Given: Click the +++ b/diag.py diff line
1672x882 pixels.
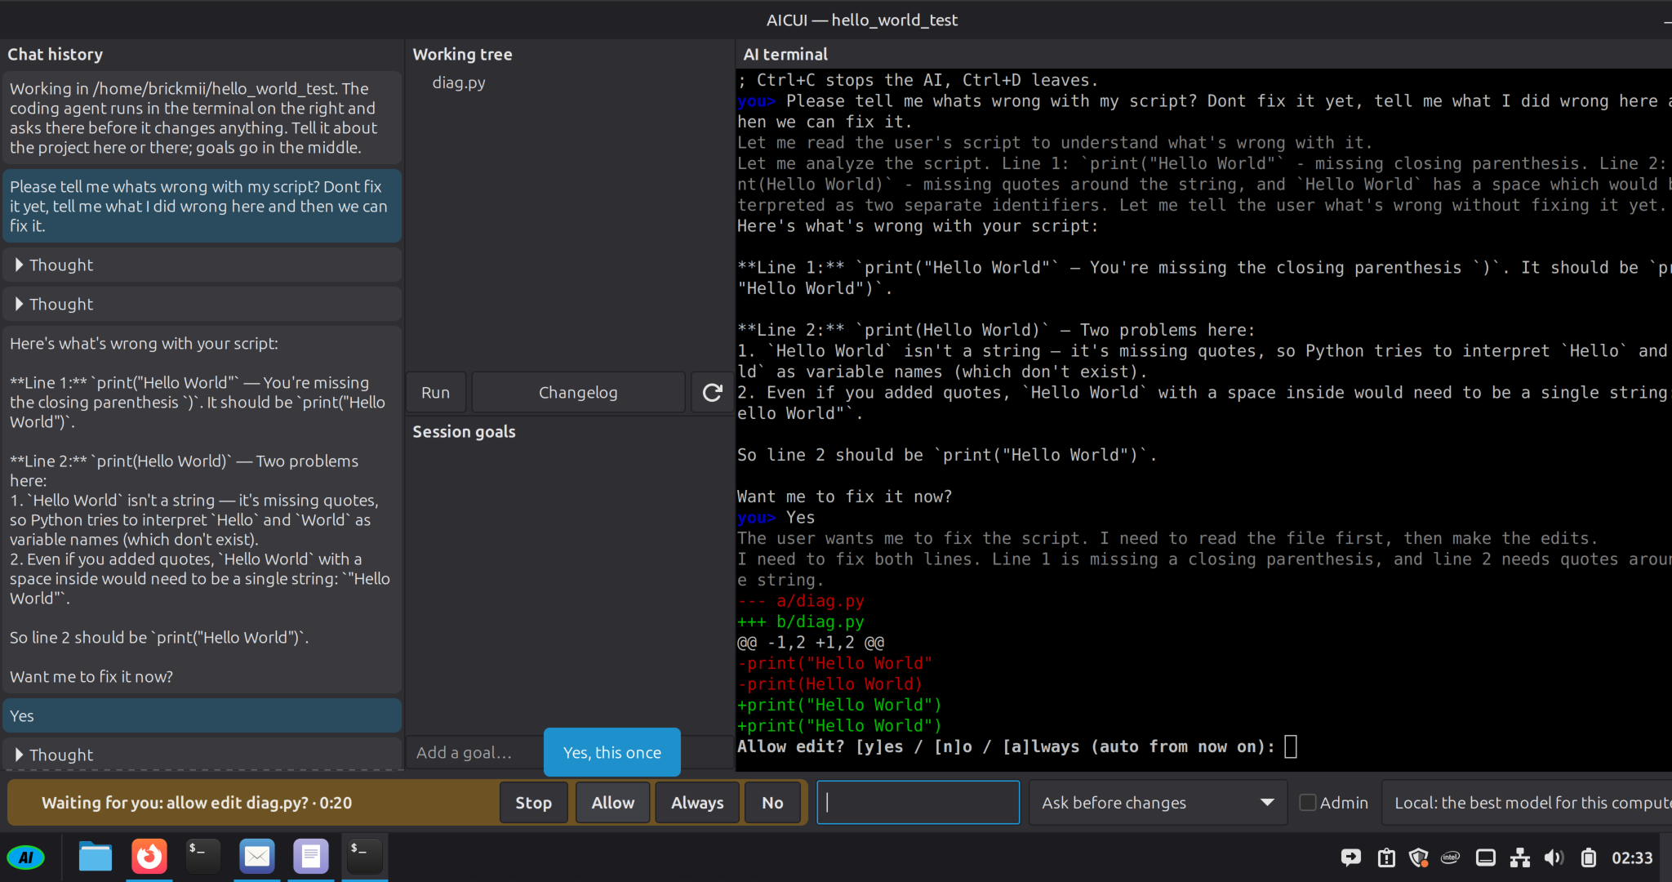Looking at the screenshot, I should [801, 621].
